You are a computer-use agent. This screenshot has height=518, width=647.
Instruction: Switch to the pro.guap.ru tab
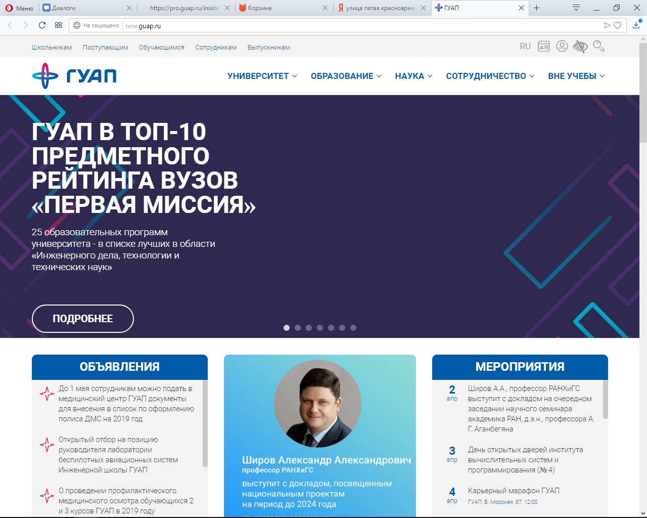184,8
